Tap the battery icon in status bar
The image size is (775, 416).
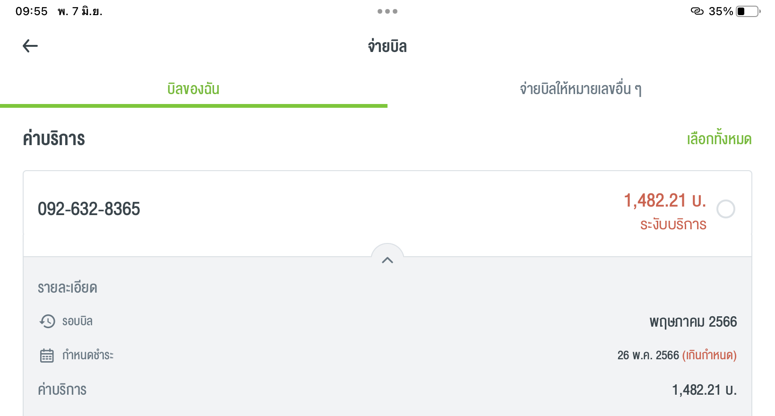coord(748,11)
